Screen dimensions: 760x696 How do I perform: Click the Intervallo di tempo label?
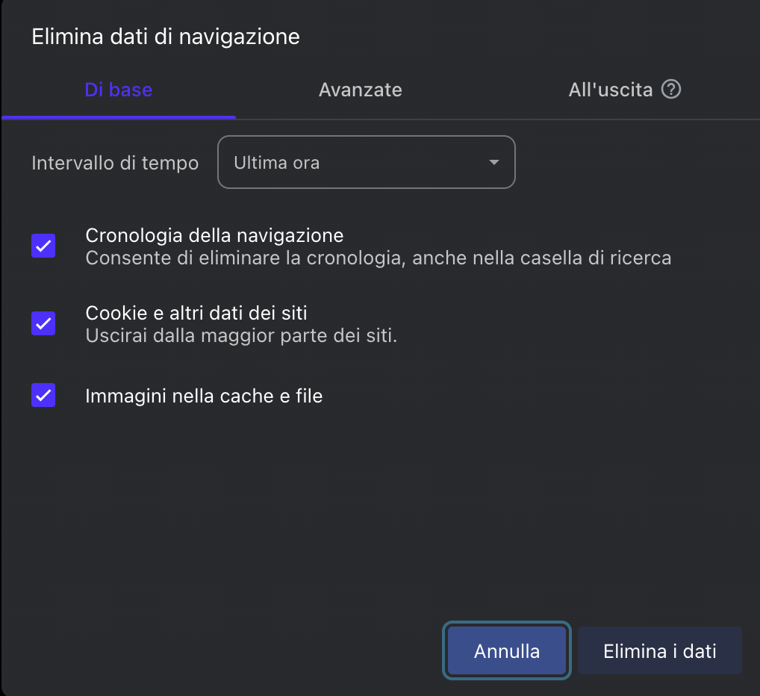click(x=114, y=162)
